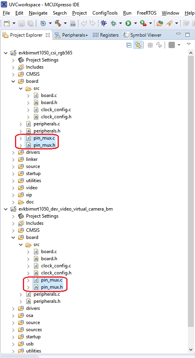The width and height of the screenshot is (195, 358).
Task: Open the Project menu
Action: click(x=79, y=13)
